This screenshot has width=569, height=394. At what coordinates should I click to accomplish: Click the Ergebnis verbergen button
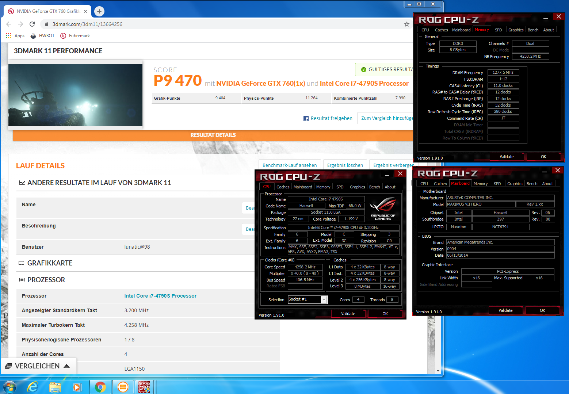coord(393,165)
